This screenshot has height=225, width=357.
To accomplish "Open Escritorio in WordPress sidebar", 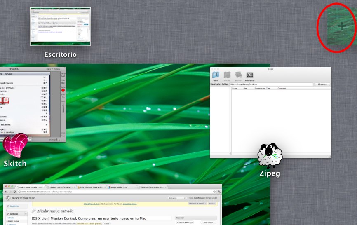I will click(x=14, y=206).
